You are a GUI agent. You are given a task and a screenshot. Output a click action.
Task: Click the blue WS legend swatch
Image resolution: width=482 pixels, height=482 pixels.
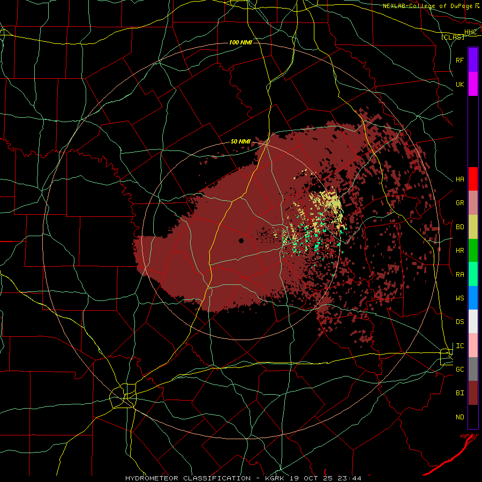[473, 298]
